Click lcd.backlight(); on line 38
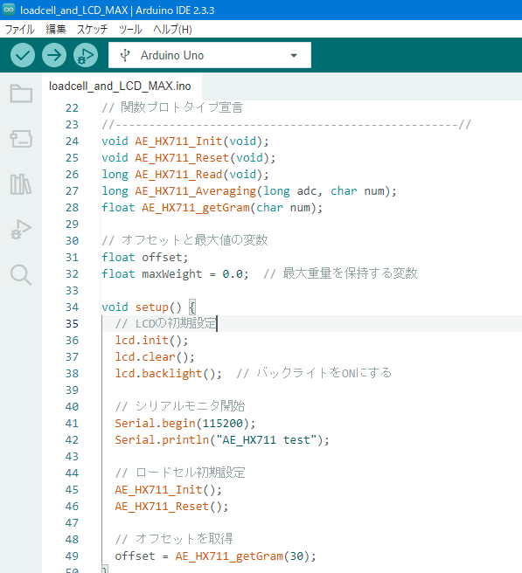Screen dimensions: 522x573 click(x=168, y=374)
